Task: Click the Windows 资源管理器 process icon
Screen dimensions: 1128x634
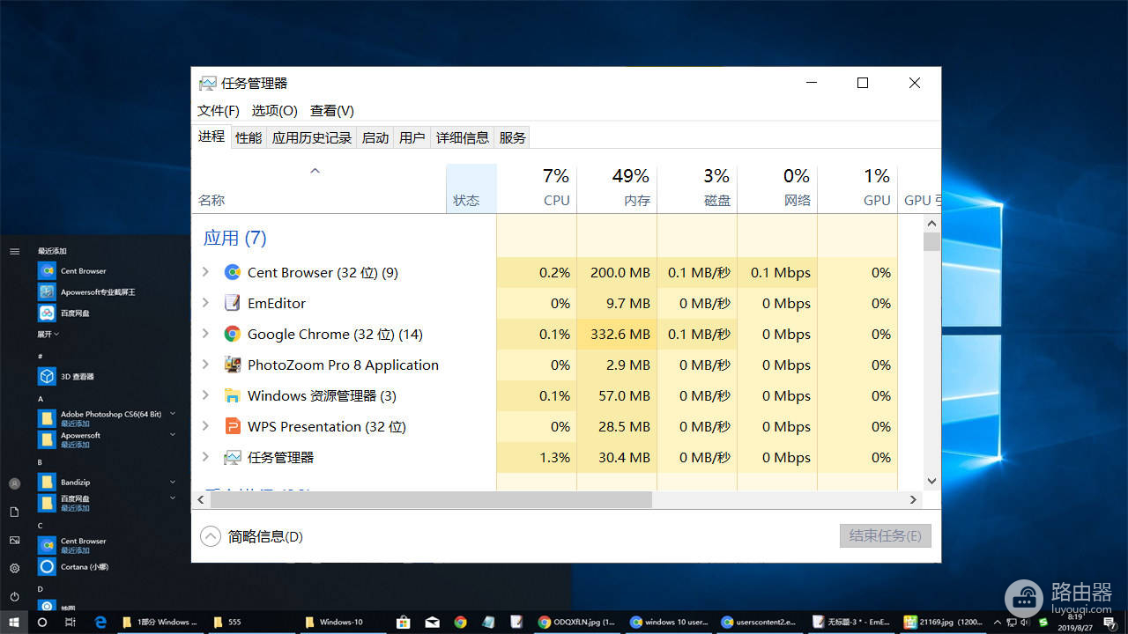Action: click(233, 395)
